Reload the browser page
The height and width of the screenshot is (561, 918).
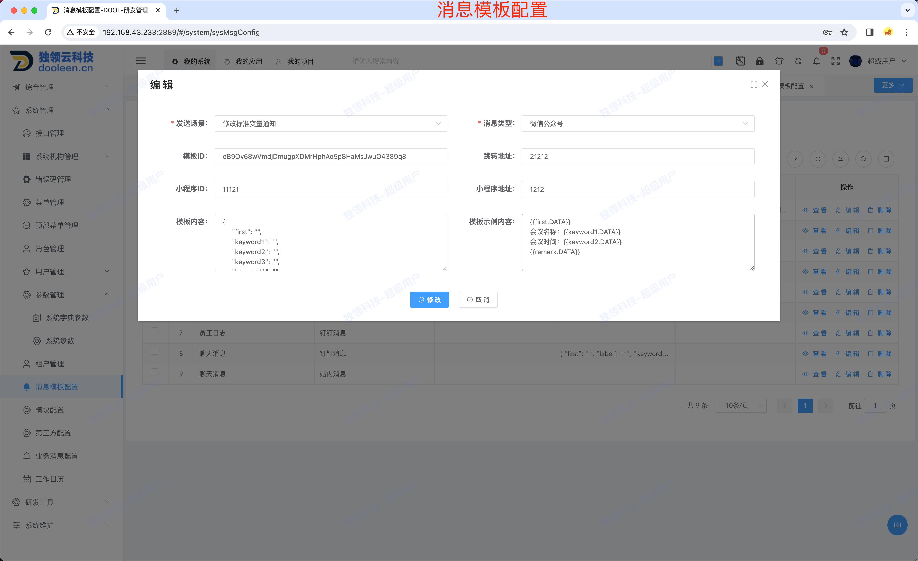(48, 33)
